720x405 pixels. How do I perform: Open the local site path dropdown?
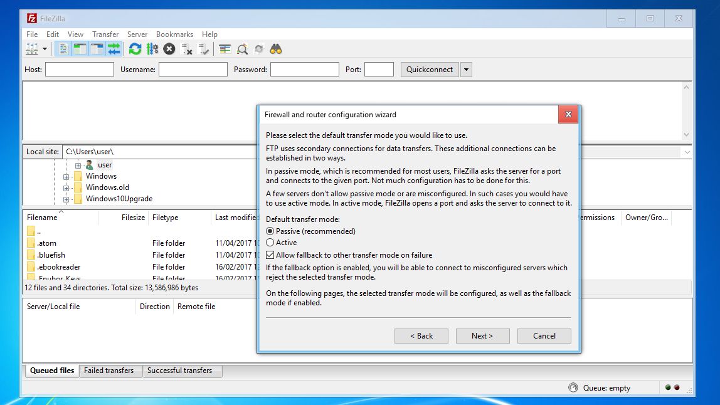tap(687, 151)
